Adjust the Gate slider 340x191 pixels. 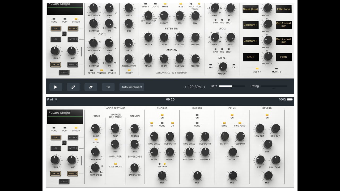232,86
